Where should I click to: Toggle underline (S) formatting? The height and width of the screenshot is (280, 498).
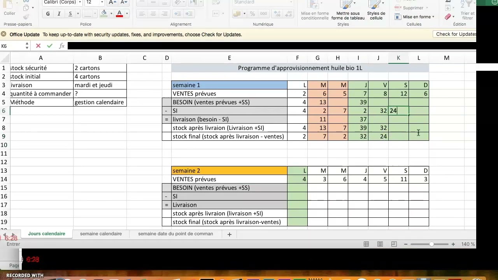coord(70,14)
